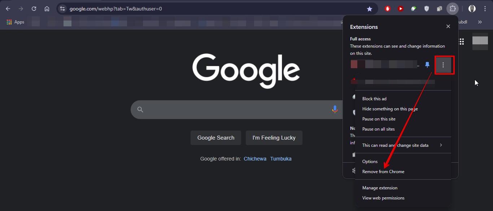Click the bookmark star in address bar
Image resolution: width=493 pixels, height=211 pixels.
pyautogui.click(x=369, y=9)
